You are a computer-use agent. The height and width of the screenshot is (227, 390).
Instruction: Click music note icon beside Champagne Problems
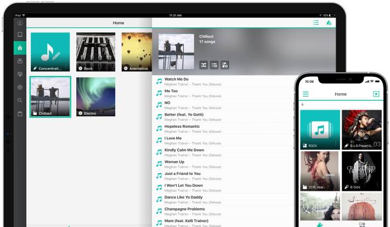(x=159, y=211)
